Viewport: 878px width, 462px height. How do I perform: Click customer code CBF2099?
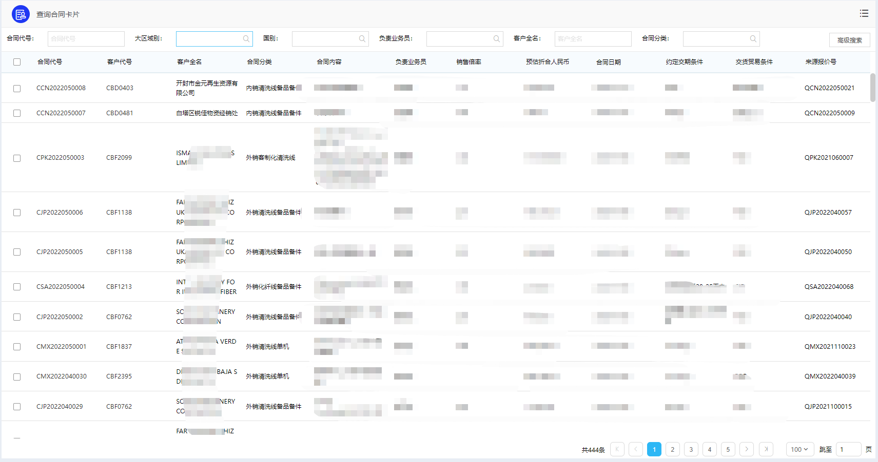(119, 158)
